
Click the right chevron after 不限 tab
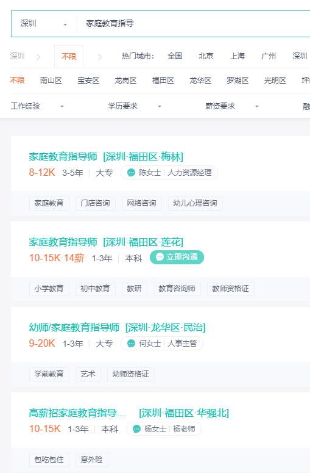pyautogui.click(x=100, y=57)
